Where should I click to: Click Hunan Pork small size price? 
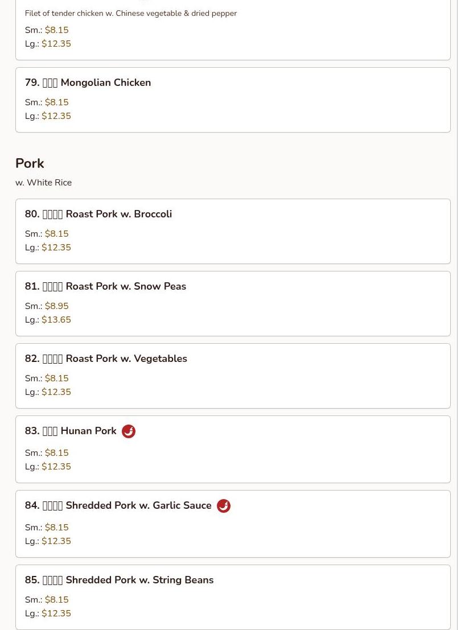(x=56, y=453)
